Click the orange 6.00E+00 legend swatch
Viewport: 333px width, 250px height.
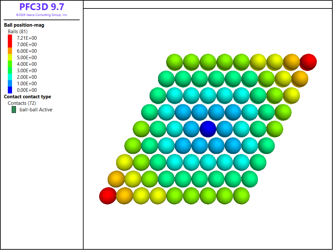10,51
